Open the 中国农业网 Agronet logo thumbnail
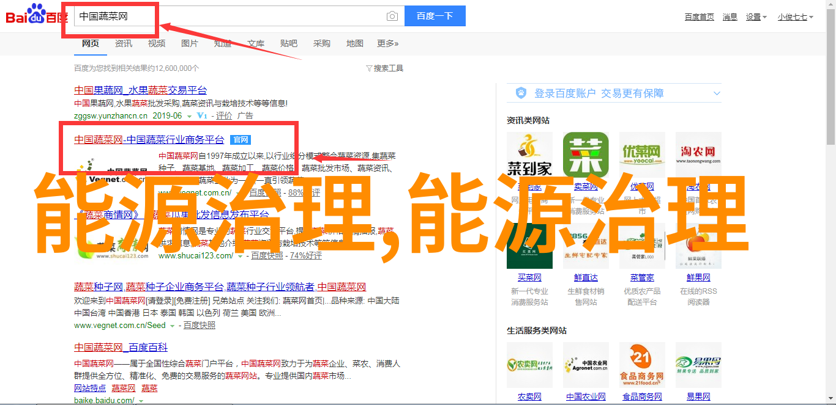The width and height of the screenshot is (836, 405). pos(586,365)
